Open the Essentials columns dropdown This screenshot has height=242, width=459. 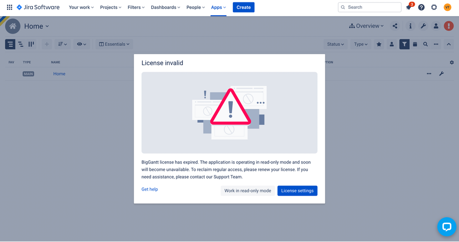[114, 44]
